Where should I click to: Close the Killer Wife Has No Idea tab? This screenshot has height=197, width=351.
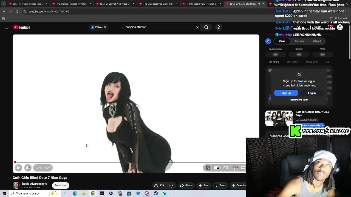[x=47, y=4]
